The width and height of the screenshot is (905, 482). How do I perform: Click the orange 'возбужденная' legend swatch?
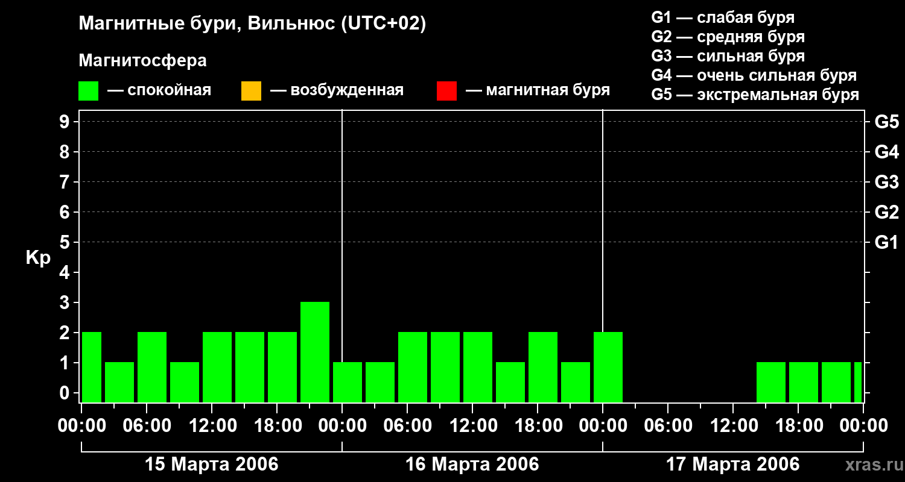click(251, 91)
